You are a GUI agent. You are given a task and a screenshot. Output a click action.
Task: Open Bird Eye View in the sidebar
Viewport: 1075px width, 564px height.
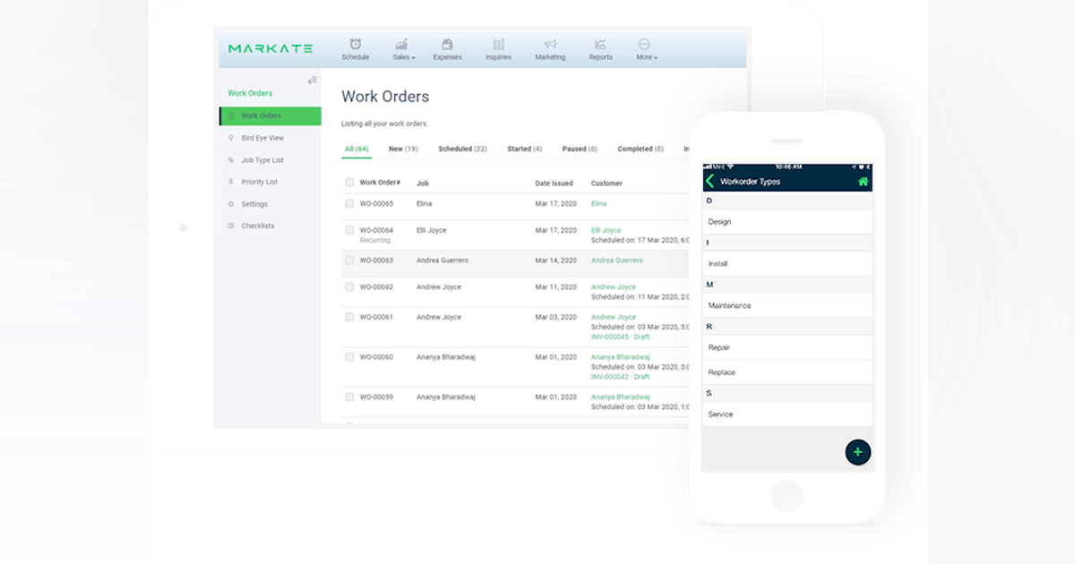click(x=262, y=138)
